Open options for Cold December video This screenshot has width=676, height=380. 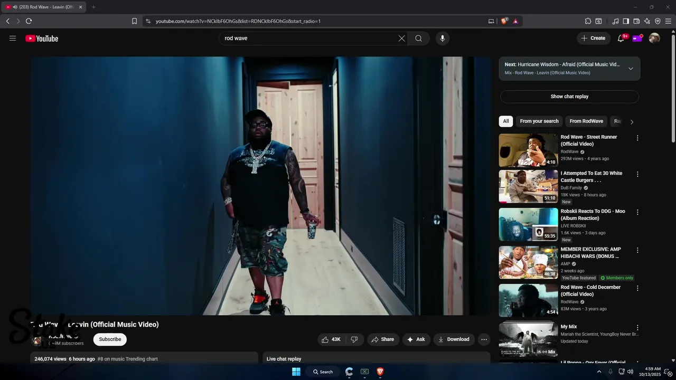[637, 288]
